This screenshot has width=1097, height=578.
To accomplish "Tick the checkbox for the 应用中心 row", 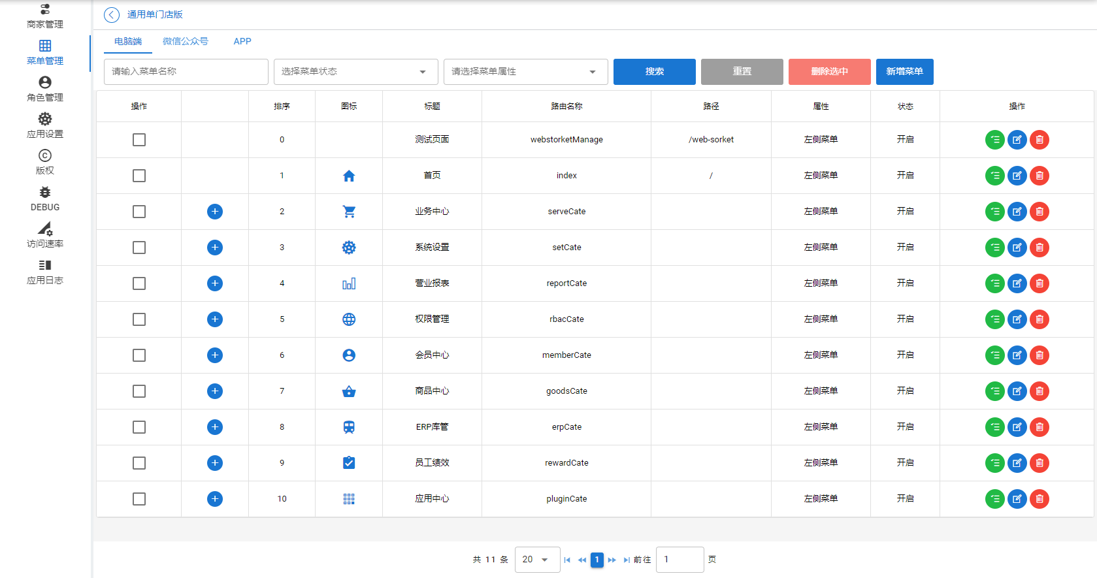I will tap(139, 499).
